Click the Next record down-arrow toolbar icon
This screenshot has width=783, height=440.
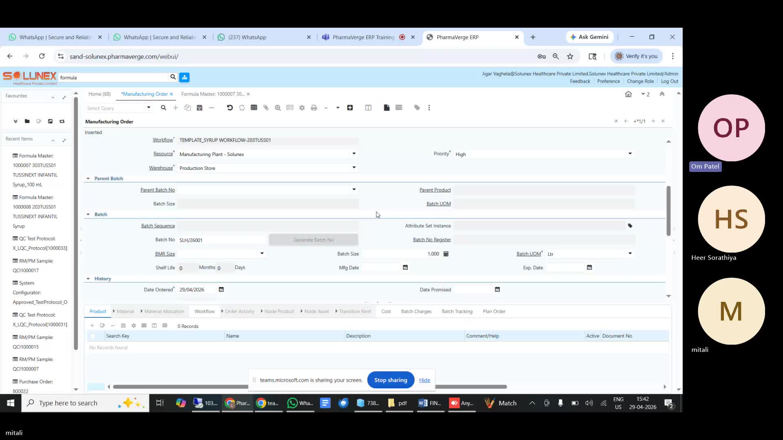click(338, 108)
